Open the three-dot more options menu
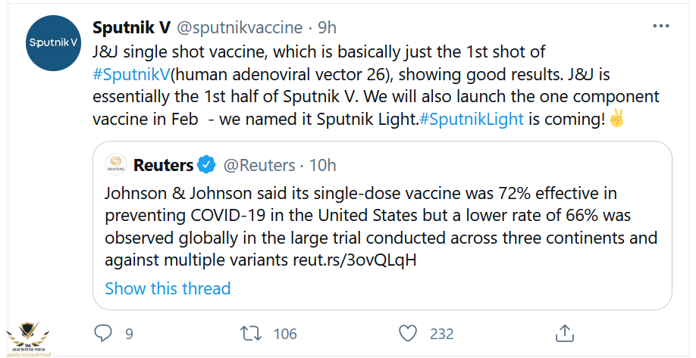 tap(660, 26)
